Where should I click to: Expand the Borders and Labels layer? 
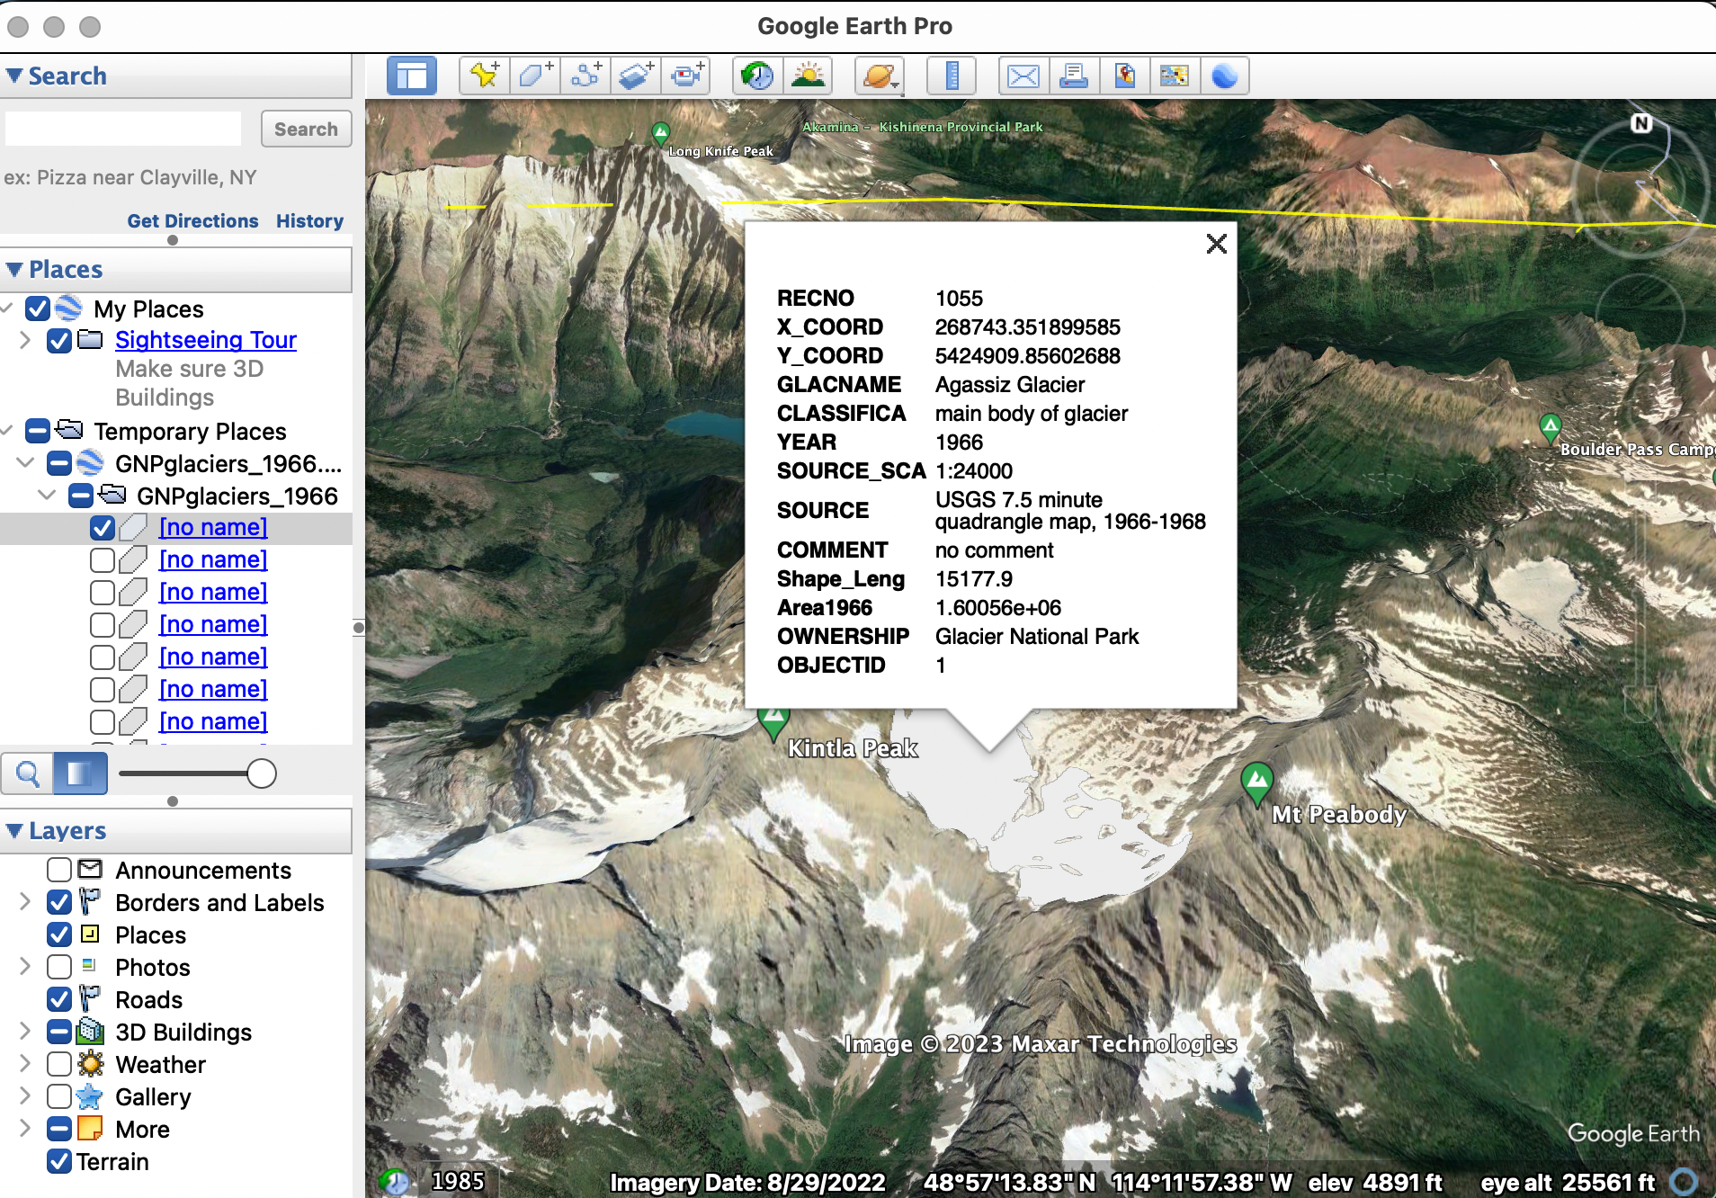[x=25, y=902]
